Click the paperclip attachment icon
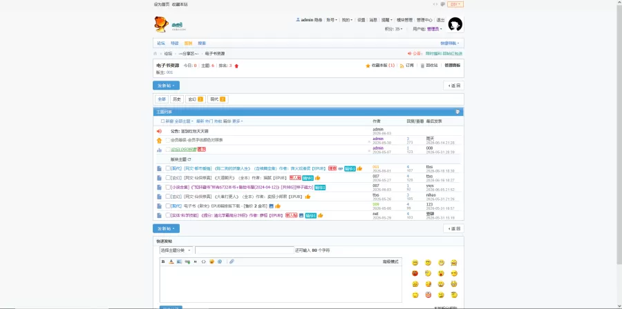Screen dimensions: 622x309 tap(232, 261)
